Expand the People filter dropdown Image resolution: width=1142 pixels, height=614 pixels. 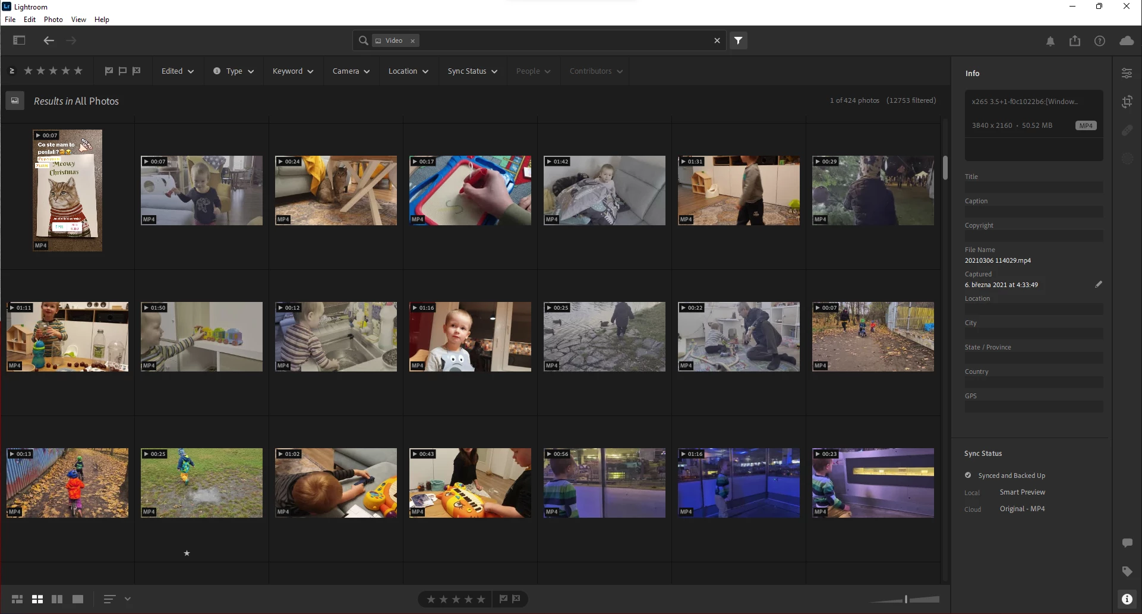(533, 71)
